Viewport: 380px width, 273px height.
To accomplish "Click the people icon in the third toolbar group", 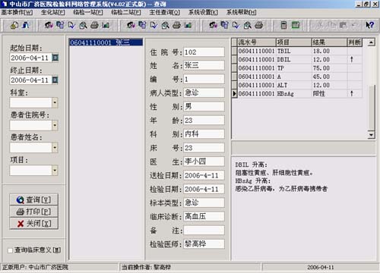I will pyautogui.click(x=131, y=25).
